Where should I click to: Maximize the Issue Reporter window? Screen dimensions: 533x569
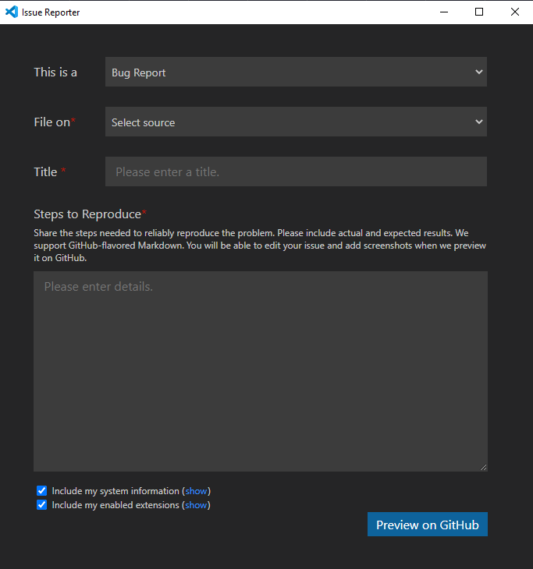(x=479, y=12)
